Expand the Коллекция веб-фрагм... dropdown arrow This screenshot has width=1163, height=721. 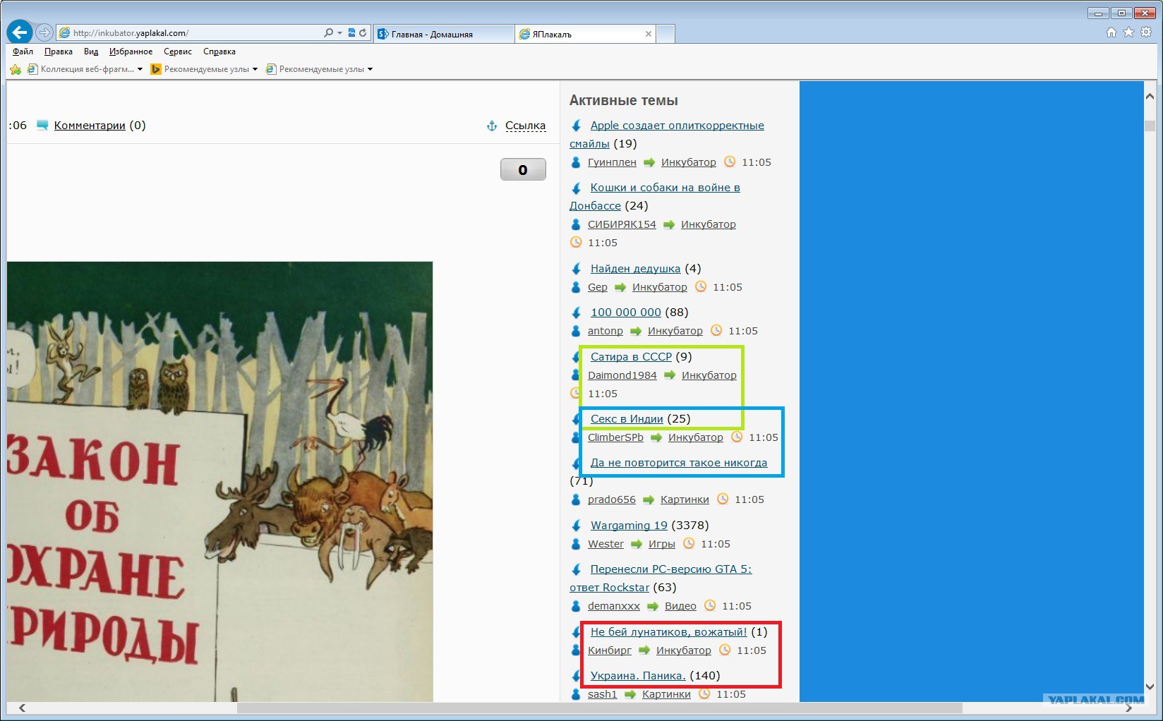click(x=140, y=69)
